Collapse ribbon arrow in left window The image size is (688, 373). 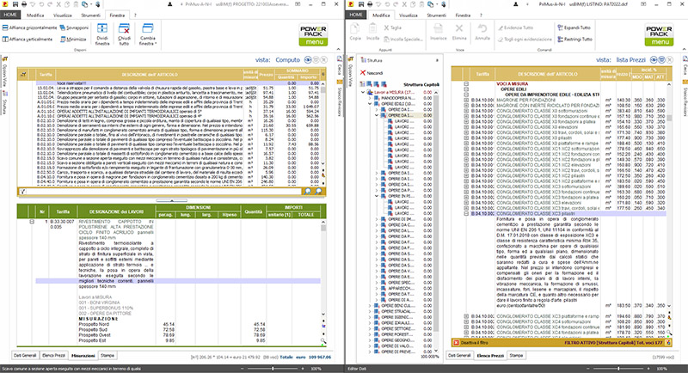[x=338, y=49]
